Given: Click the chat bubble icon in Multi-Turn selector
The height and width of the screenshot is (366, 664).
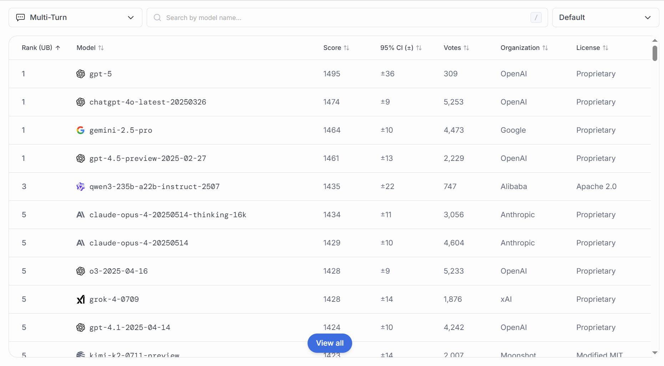Looking at the screenshot, I should (x=21, y=17).
